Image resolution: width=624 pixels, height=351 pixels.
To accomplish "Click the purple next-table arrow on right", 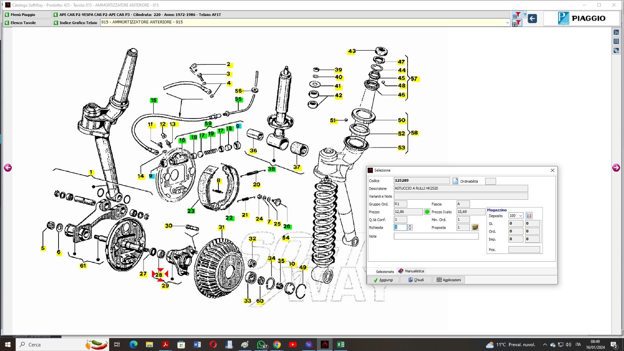I will (616, 168).
